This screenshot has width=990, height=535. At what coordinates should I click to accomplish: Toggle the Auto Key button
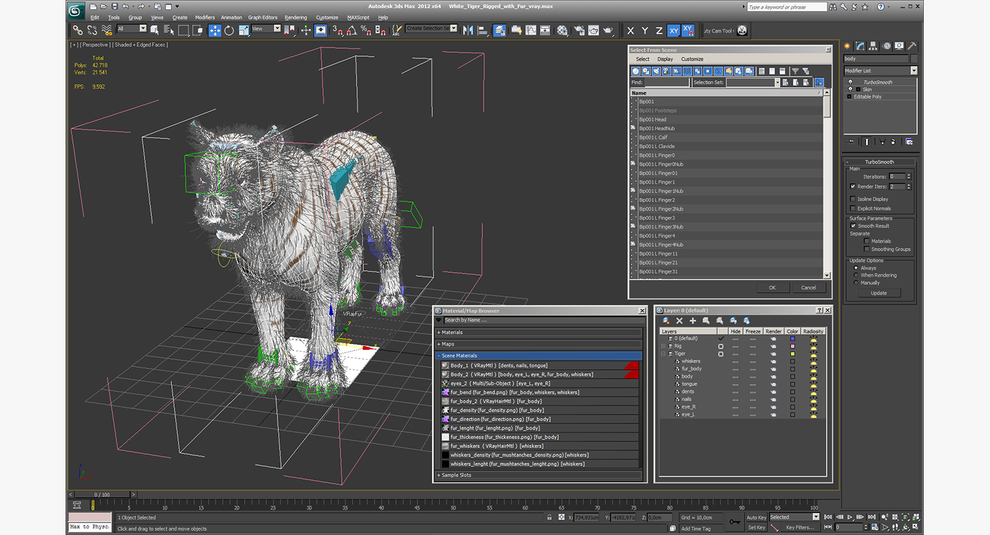click(756, 517)
